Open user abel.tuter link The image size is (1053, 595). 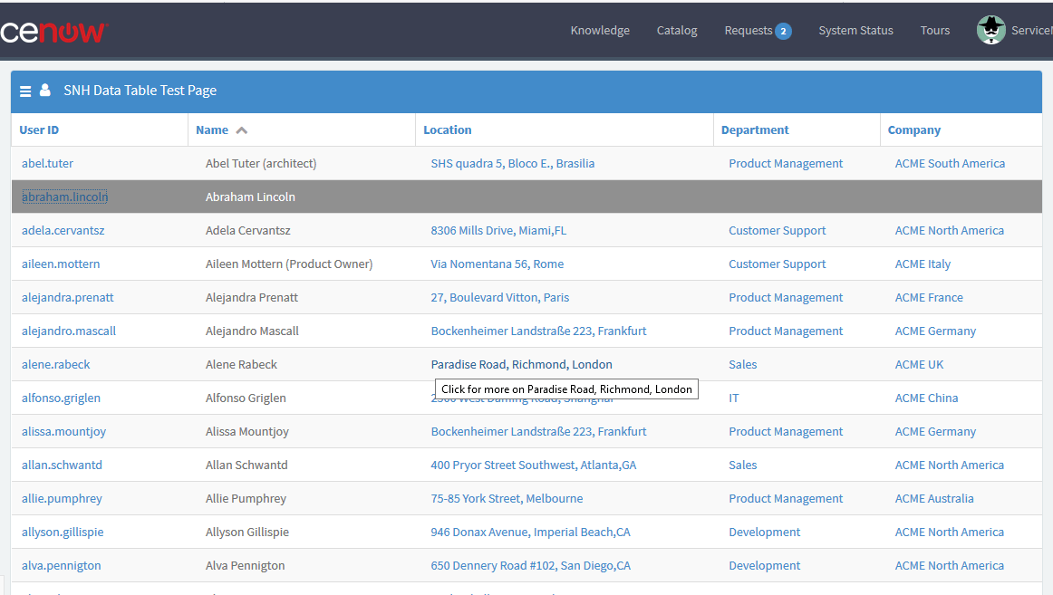(47, 164)
